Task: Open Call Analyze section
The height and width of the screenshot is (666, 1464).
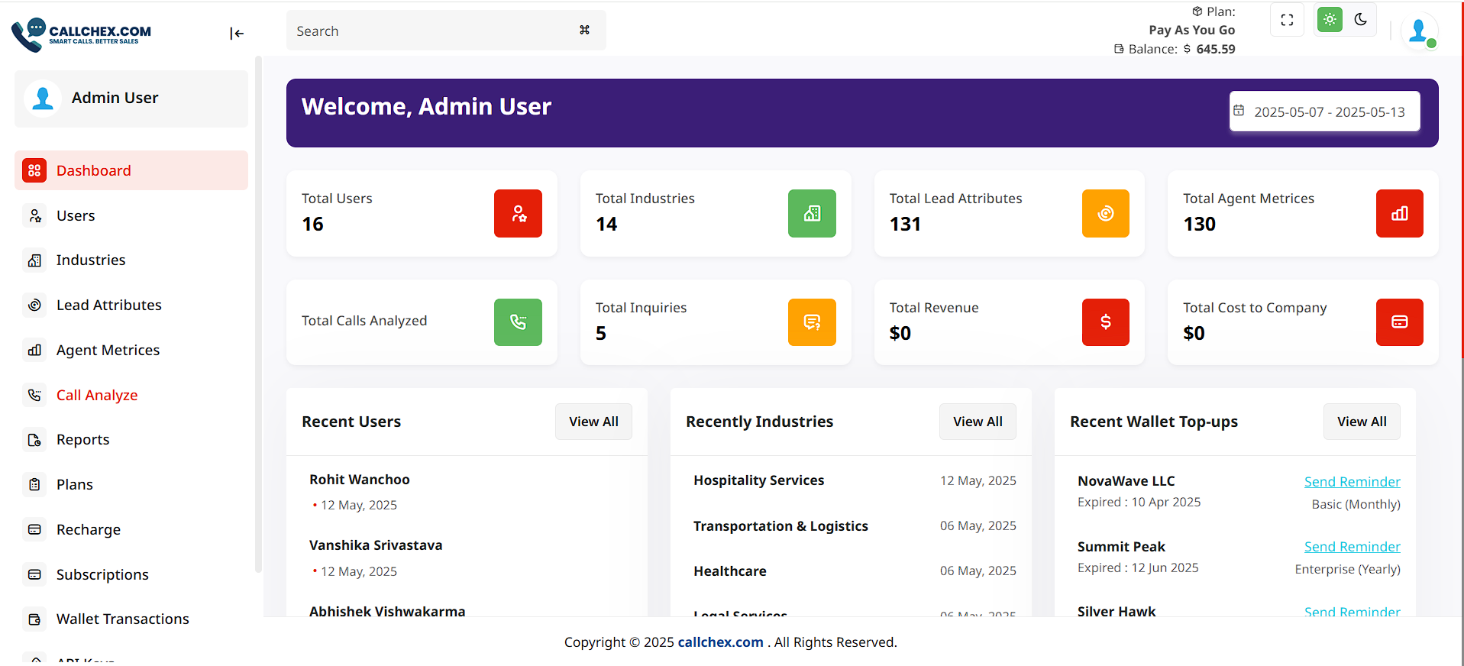Action: tap(131, 395)
